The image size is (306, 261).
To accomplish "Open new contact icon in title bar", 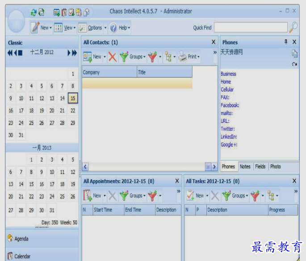I will (x=57, y=12).
